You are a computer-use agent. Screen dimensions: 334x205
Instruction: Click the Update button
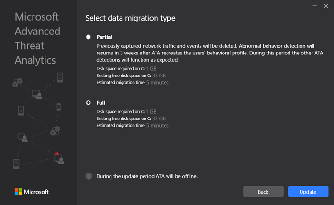point(308,192)
